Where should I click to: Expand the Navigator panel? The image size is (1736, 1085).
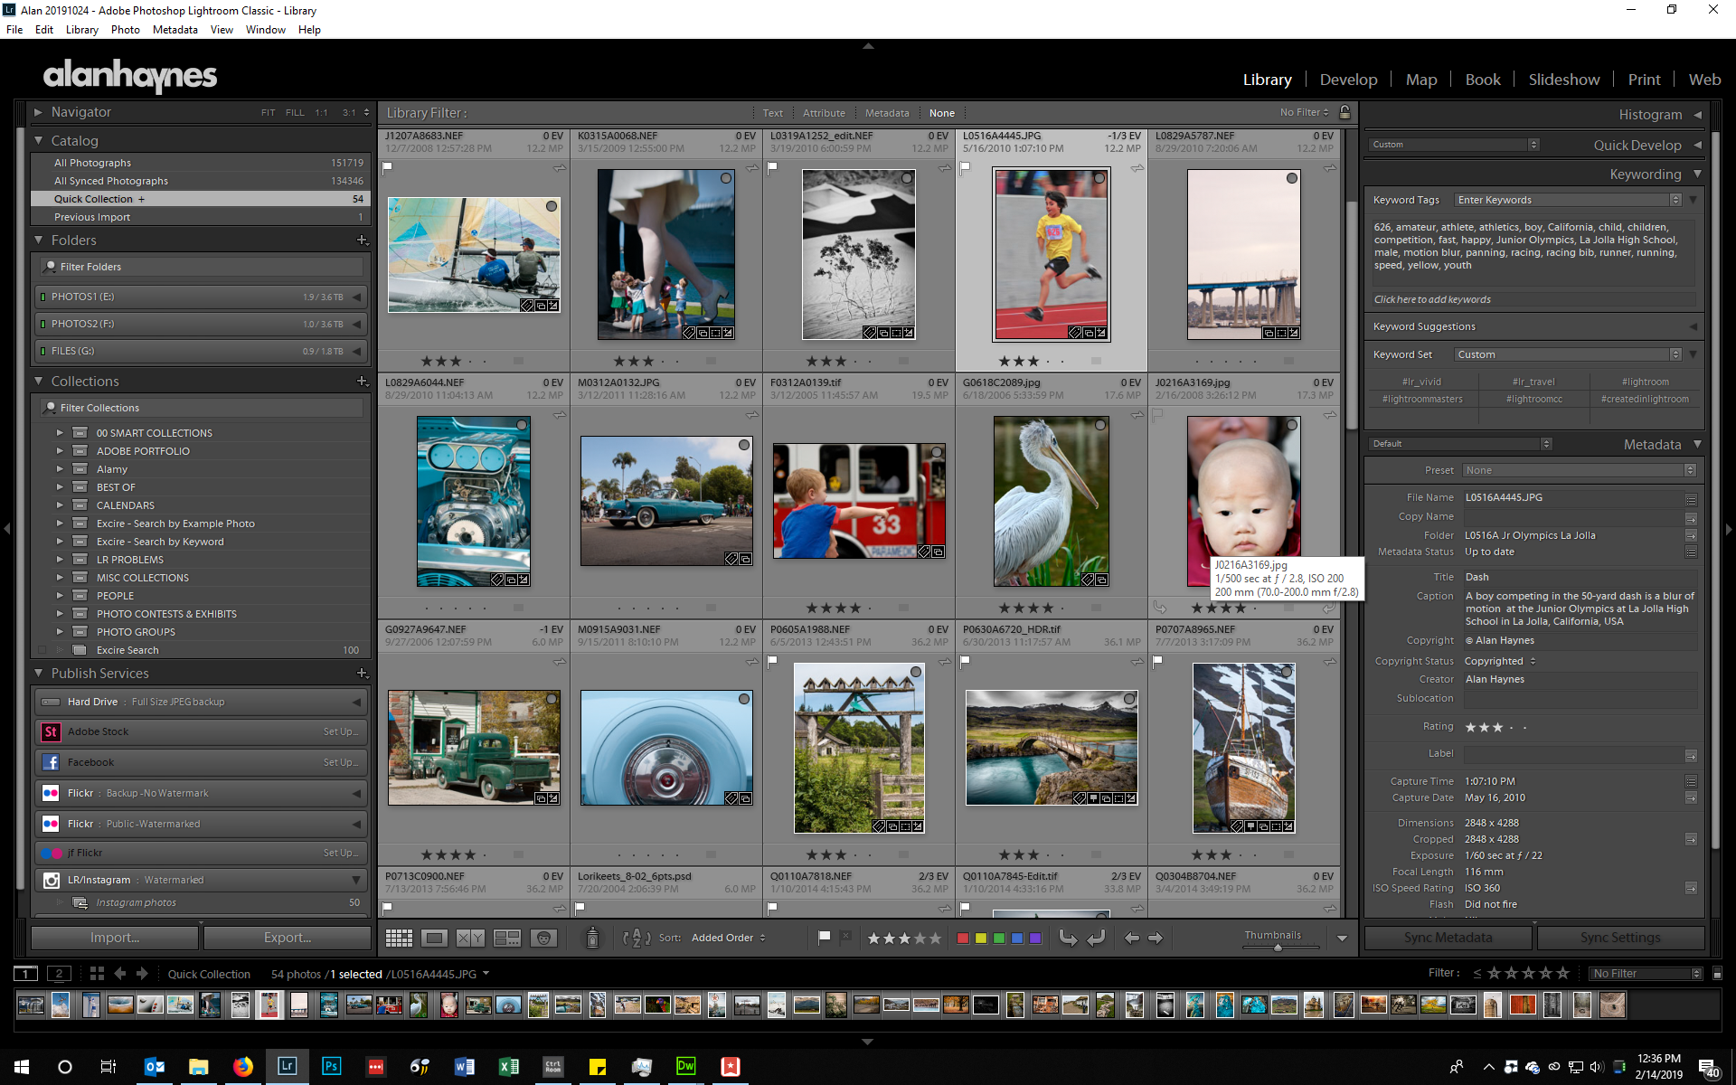[38, 112]
